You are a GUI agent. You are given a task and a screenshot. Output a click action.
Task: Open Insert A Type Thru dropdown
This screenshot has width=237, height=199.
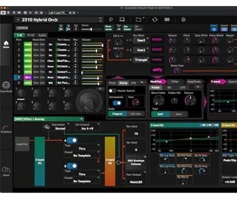click(x=82, y=147)
